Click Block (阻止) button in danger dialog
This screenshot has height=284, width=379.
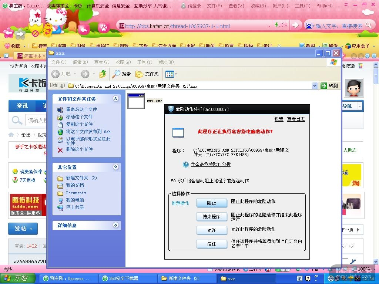211,203
